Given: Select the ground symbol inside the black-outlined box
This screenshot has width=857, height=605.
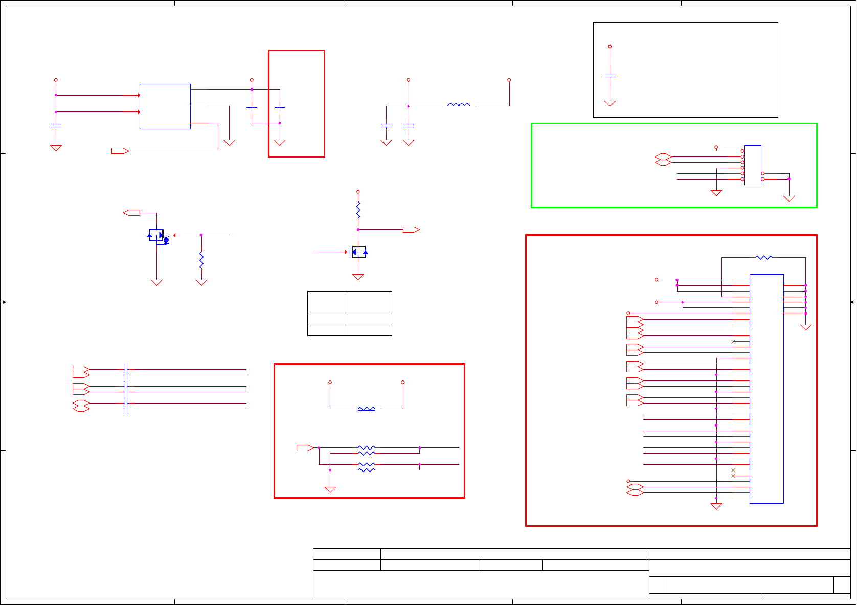Looking at the screenshot, I should [x=610, y=103].
